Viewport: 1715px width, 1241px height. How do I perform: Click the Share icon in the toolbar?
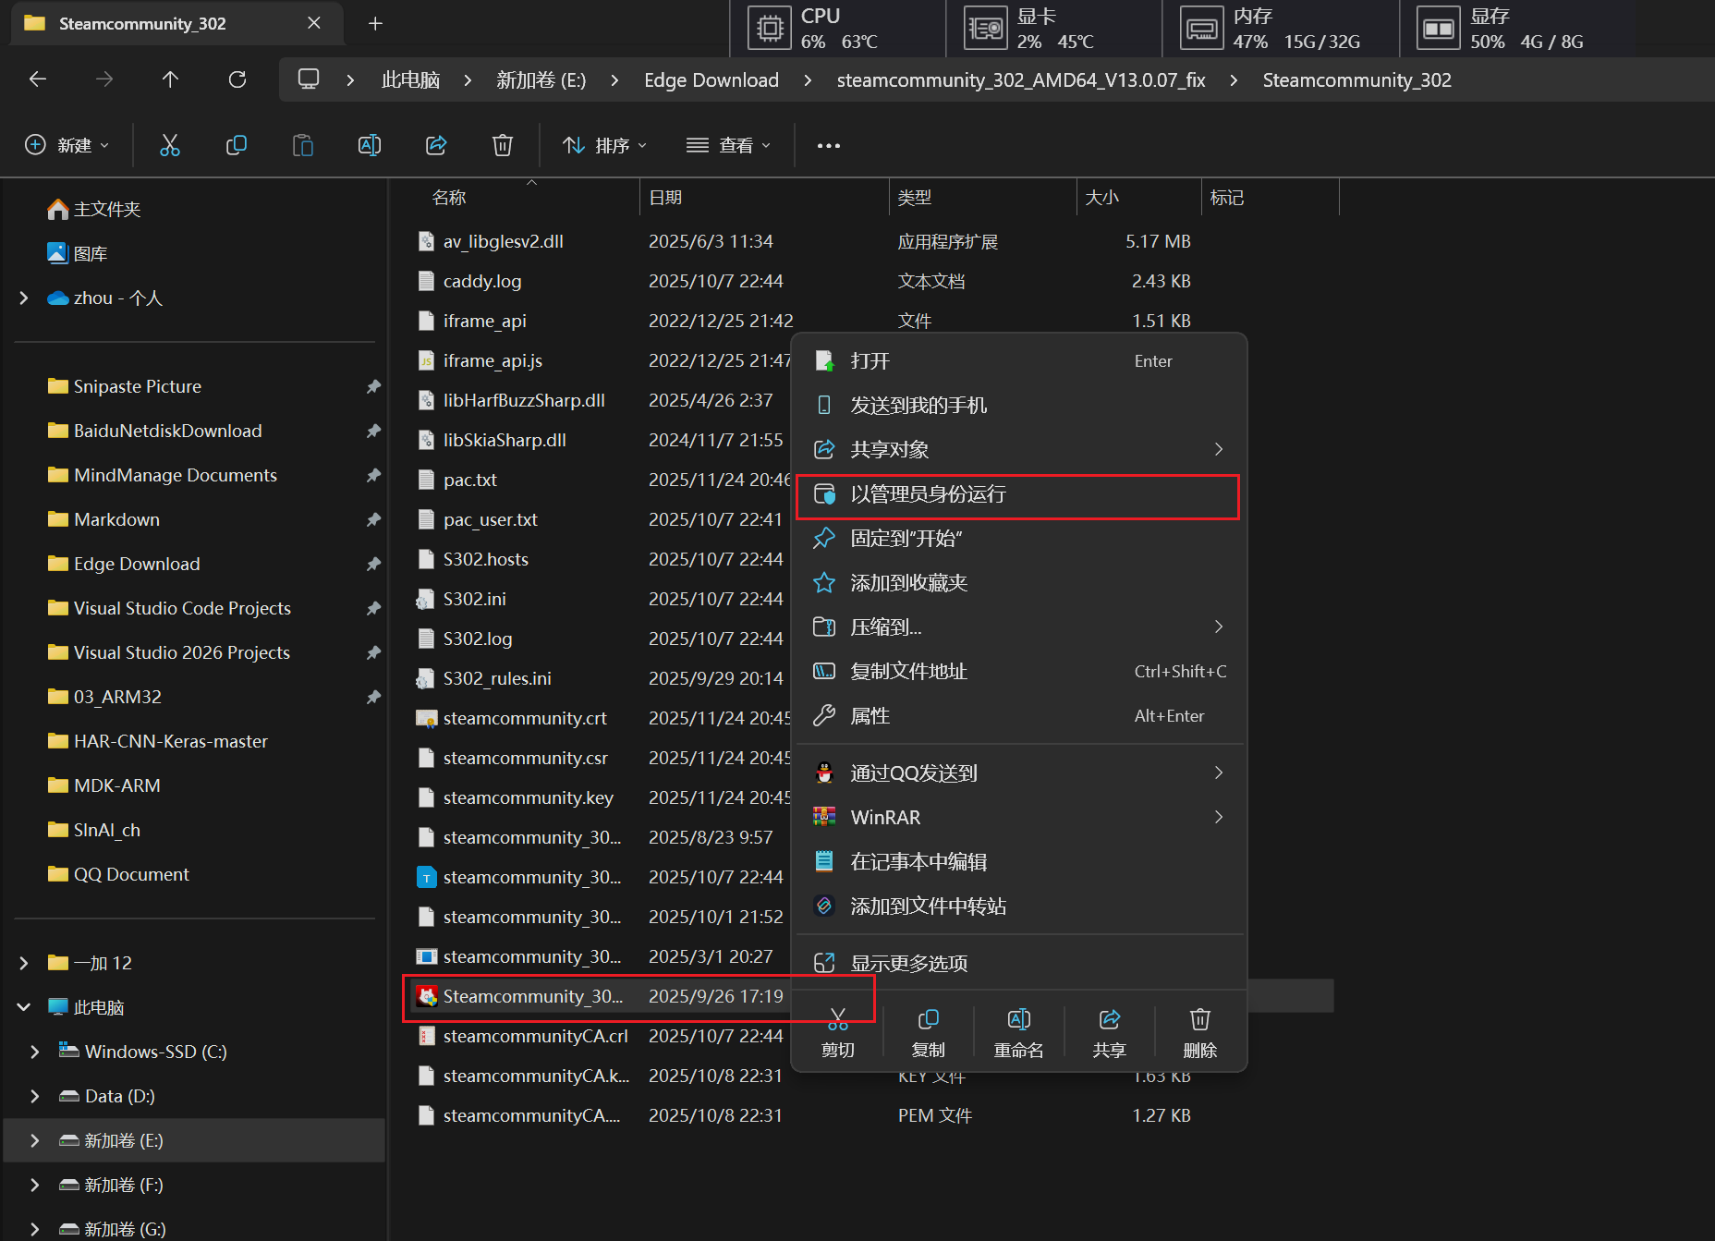tap(436, 145)
